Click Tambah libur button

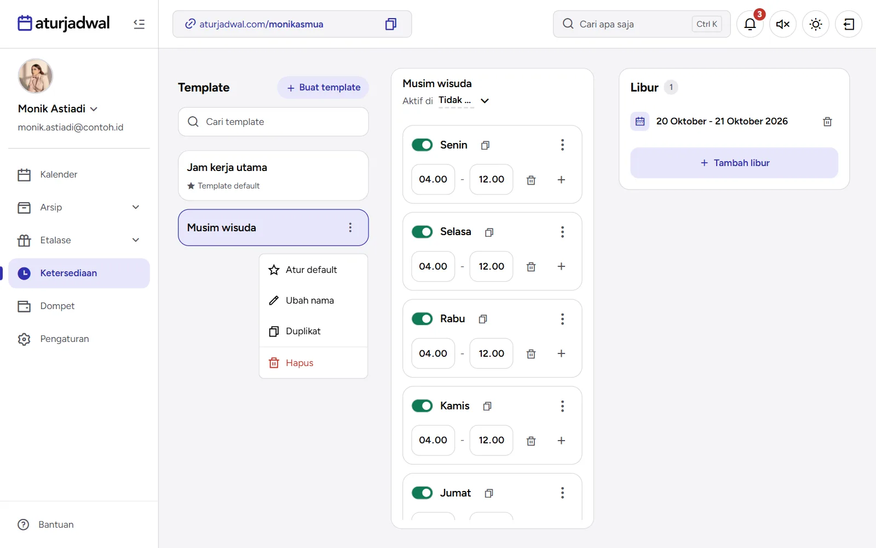[734, 163]
